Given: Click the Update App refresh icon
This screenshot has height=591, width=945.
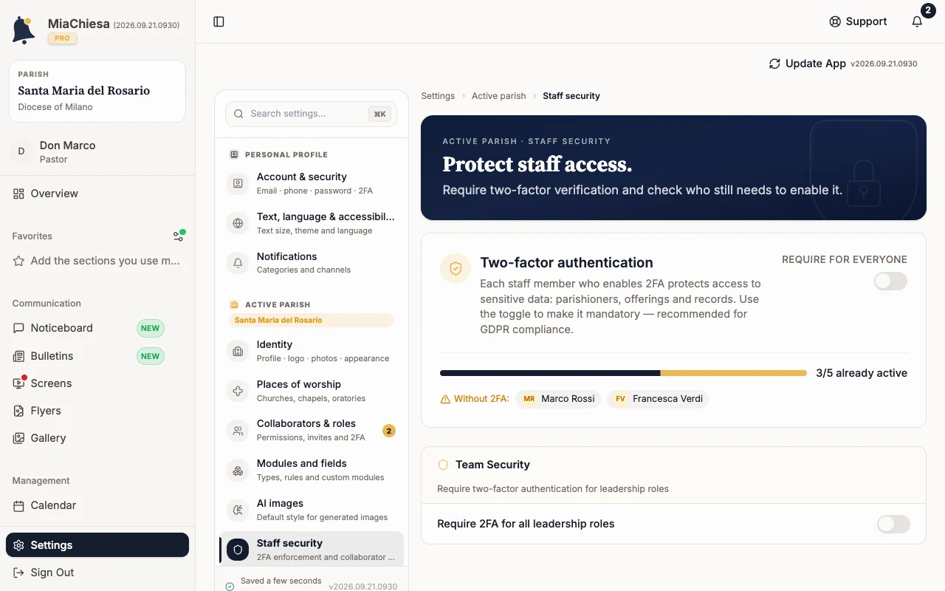Looking at the screenshot, I should pyautogui.click(x=774, y=64).
